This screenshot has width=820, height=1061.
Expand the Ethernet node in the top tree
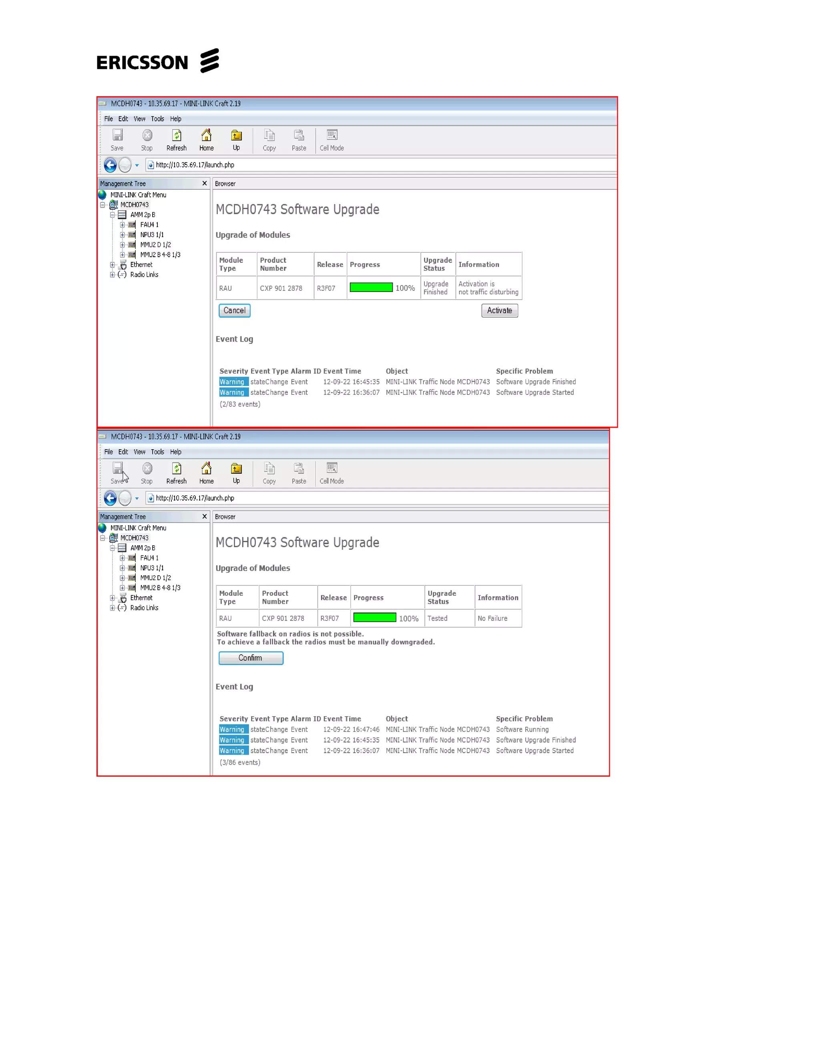(113, 265)
